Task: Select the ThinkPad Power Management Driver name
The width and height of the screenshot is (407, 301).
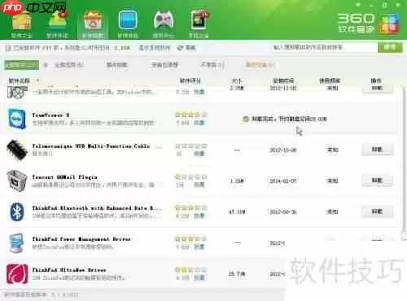Action: (81, 239)
